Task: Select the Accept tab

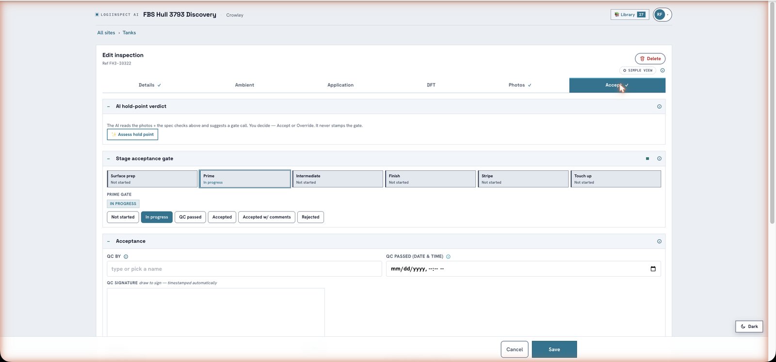Action: point(617,85)
